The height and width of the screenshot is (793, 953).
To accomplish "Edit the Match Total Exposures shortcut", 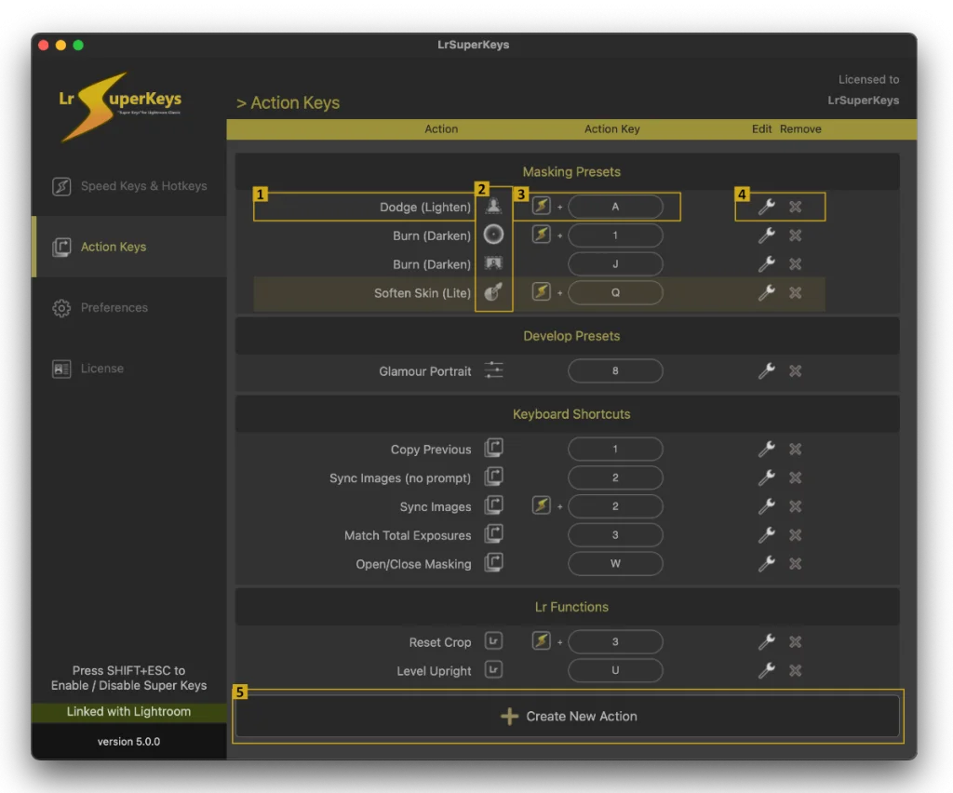I will 767,535.
